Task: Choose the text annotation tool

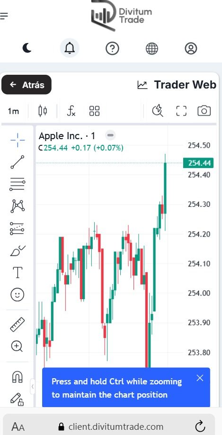Action: [18, 273]
